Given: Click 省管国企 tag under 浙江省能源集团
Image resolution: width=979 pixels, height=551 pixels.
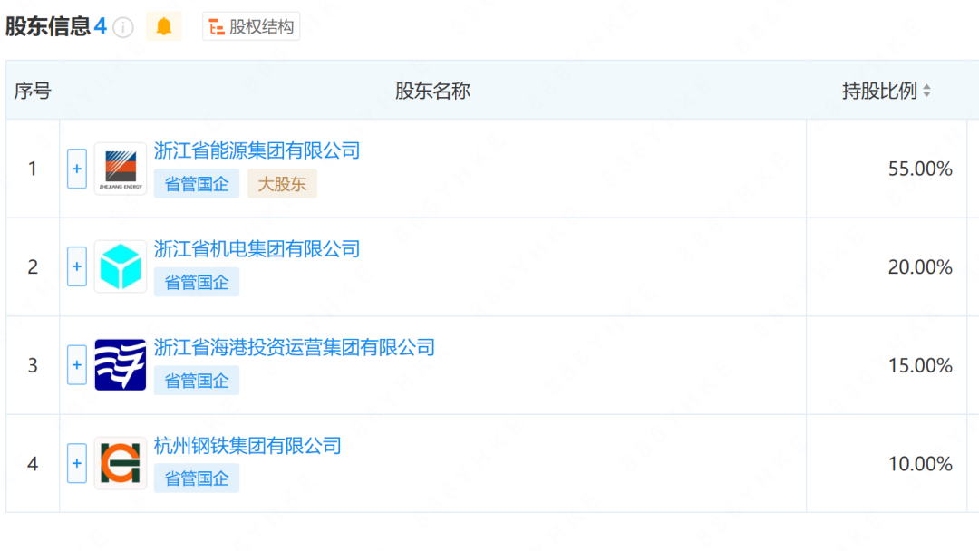Looking at the screenshot, I should click(x=197, y=184).
